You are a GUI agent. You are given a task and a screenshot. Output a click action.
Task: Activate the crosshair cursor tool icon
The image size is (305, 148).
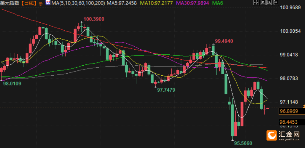click(256, 2)
